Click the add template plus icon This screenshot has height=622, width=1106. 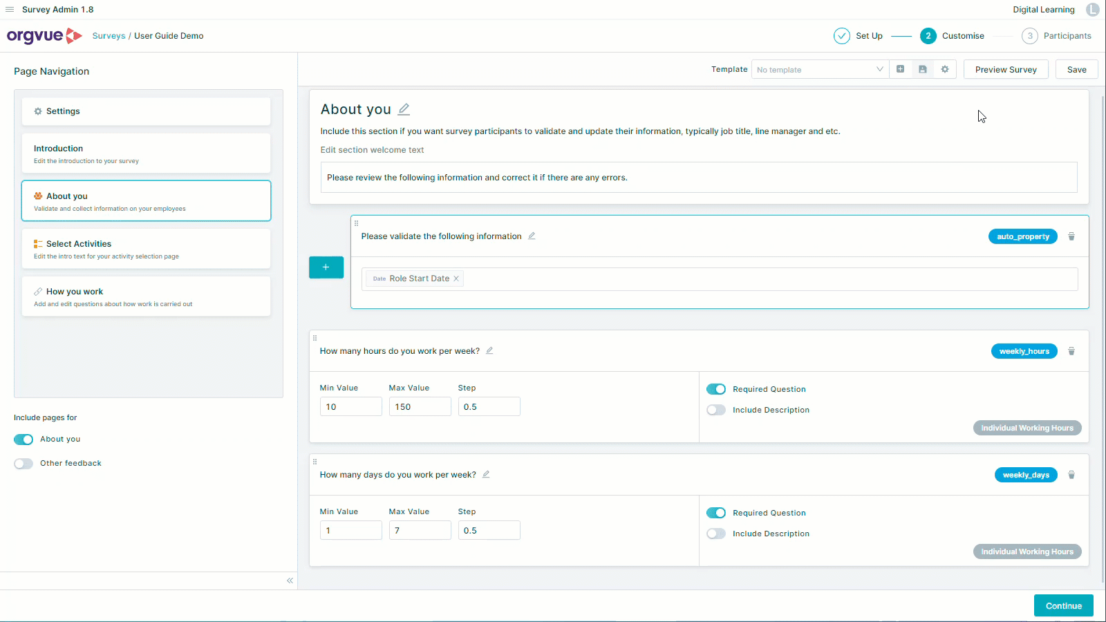(900, 69)
